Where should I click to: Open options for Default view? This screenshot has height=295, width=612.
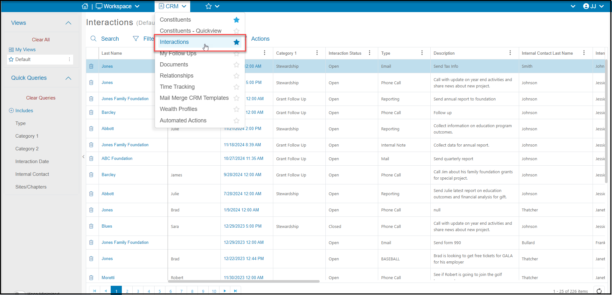point(69,59)
